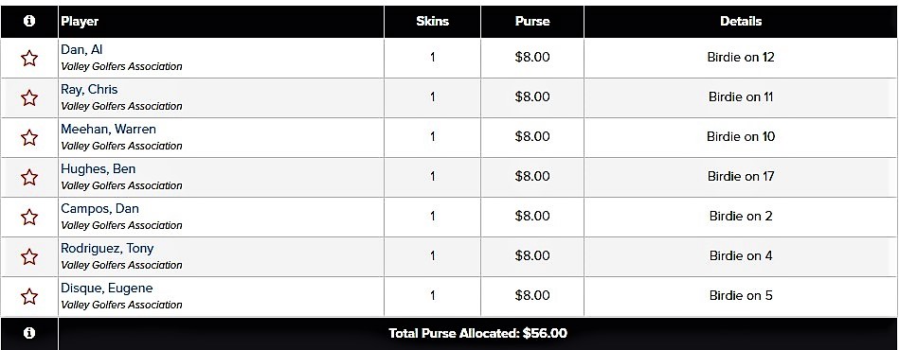
Task: View Meehan, Warren player details
Action: point(108,129)
